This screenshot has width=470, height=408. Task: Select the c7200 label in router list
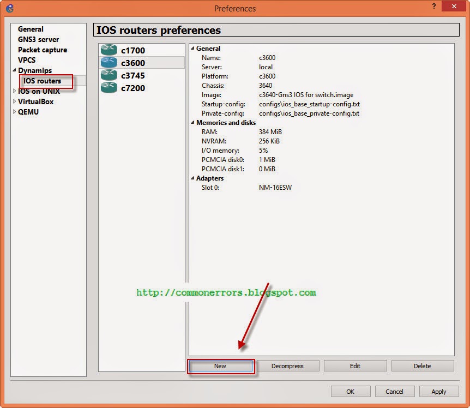[x=133, y=88]
